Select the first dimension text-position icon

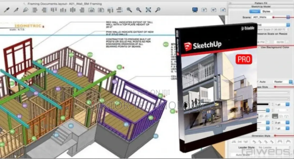click(234, 142)
